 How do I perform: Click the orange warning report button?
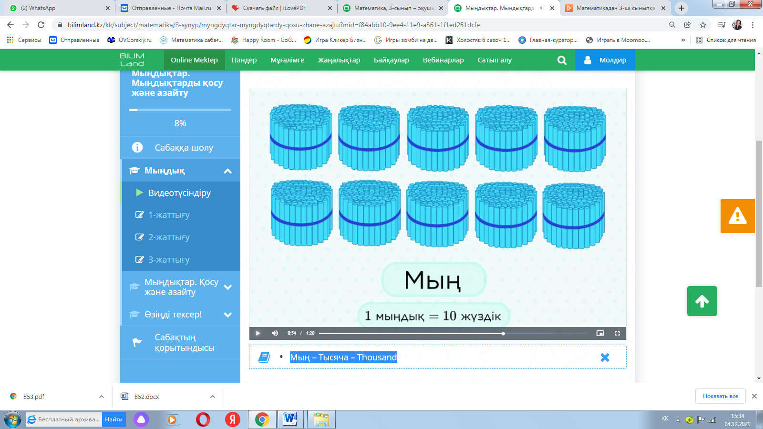737,216
